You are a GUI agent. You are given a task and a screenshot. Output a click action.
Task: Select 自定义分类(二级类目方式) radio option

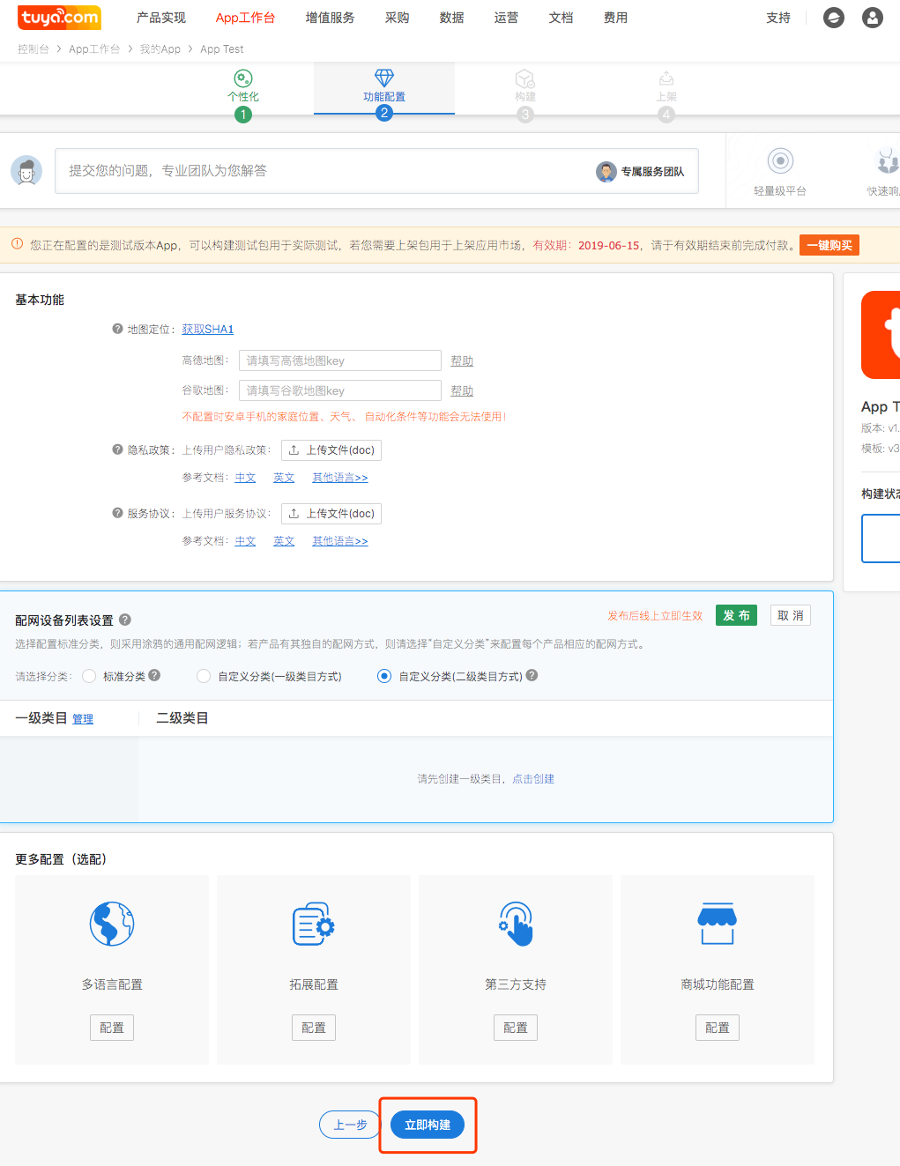point(384,676)
